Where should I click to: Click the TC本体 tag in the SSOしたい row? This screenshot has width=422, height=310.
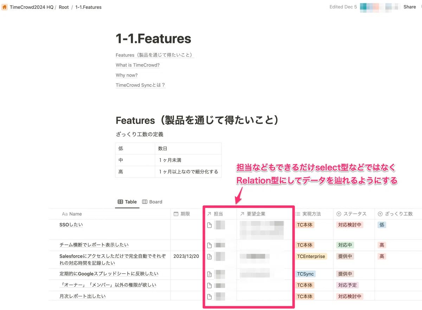305,225
